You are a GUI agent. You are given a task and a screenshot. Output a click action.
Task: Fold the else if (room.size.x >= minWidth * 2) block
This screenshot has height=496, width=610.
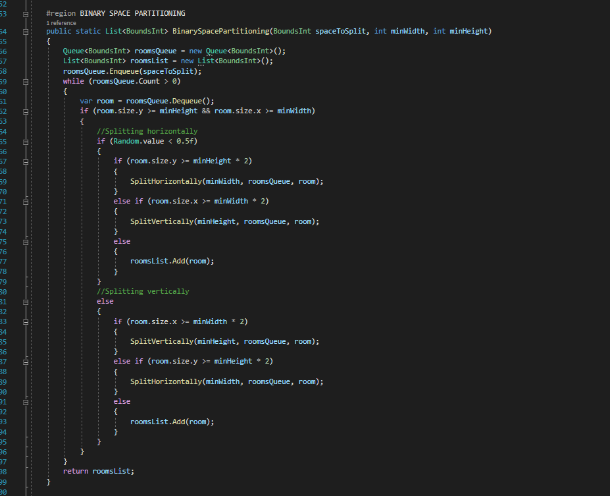tap(26, 202)
